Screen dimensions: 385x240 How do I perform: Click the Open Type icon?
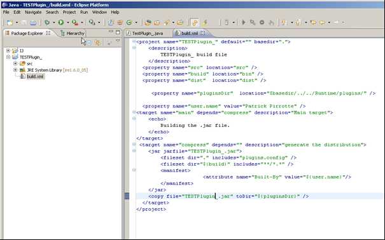pos(148,22)
